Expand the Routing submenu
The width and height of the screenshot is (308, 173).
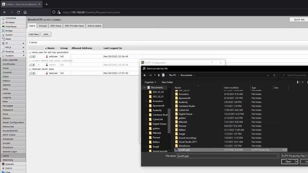click(24, 51)
